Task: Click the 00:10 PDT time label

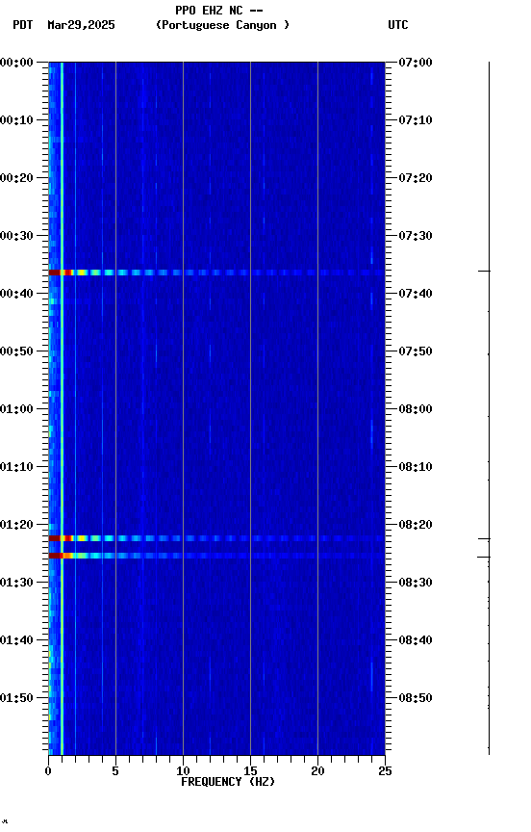Action: pos(16,120)
